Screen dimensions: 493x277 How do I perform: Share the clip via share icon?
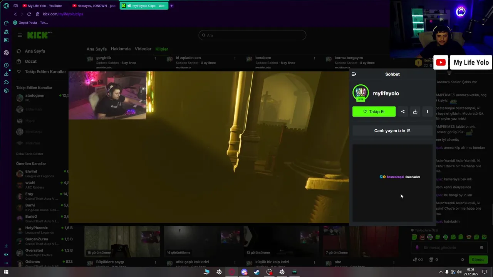tap(402, 112)
